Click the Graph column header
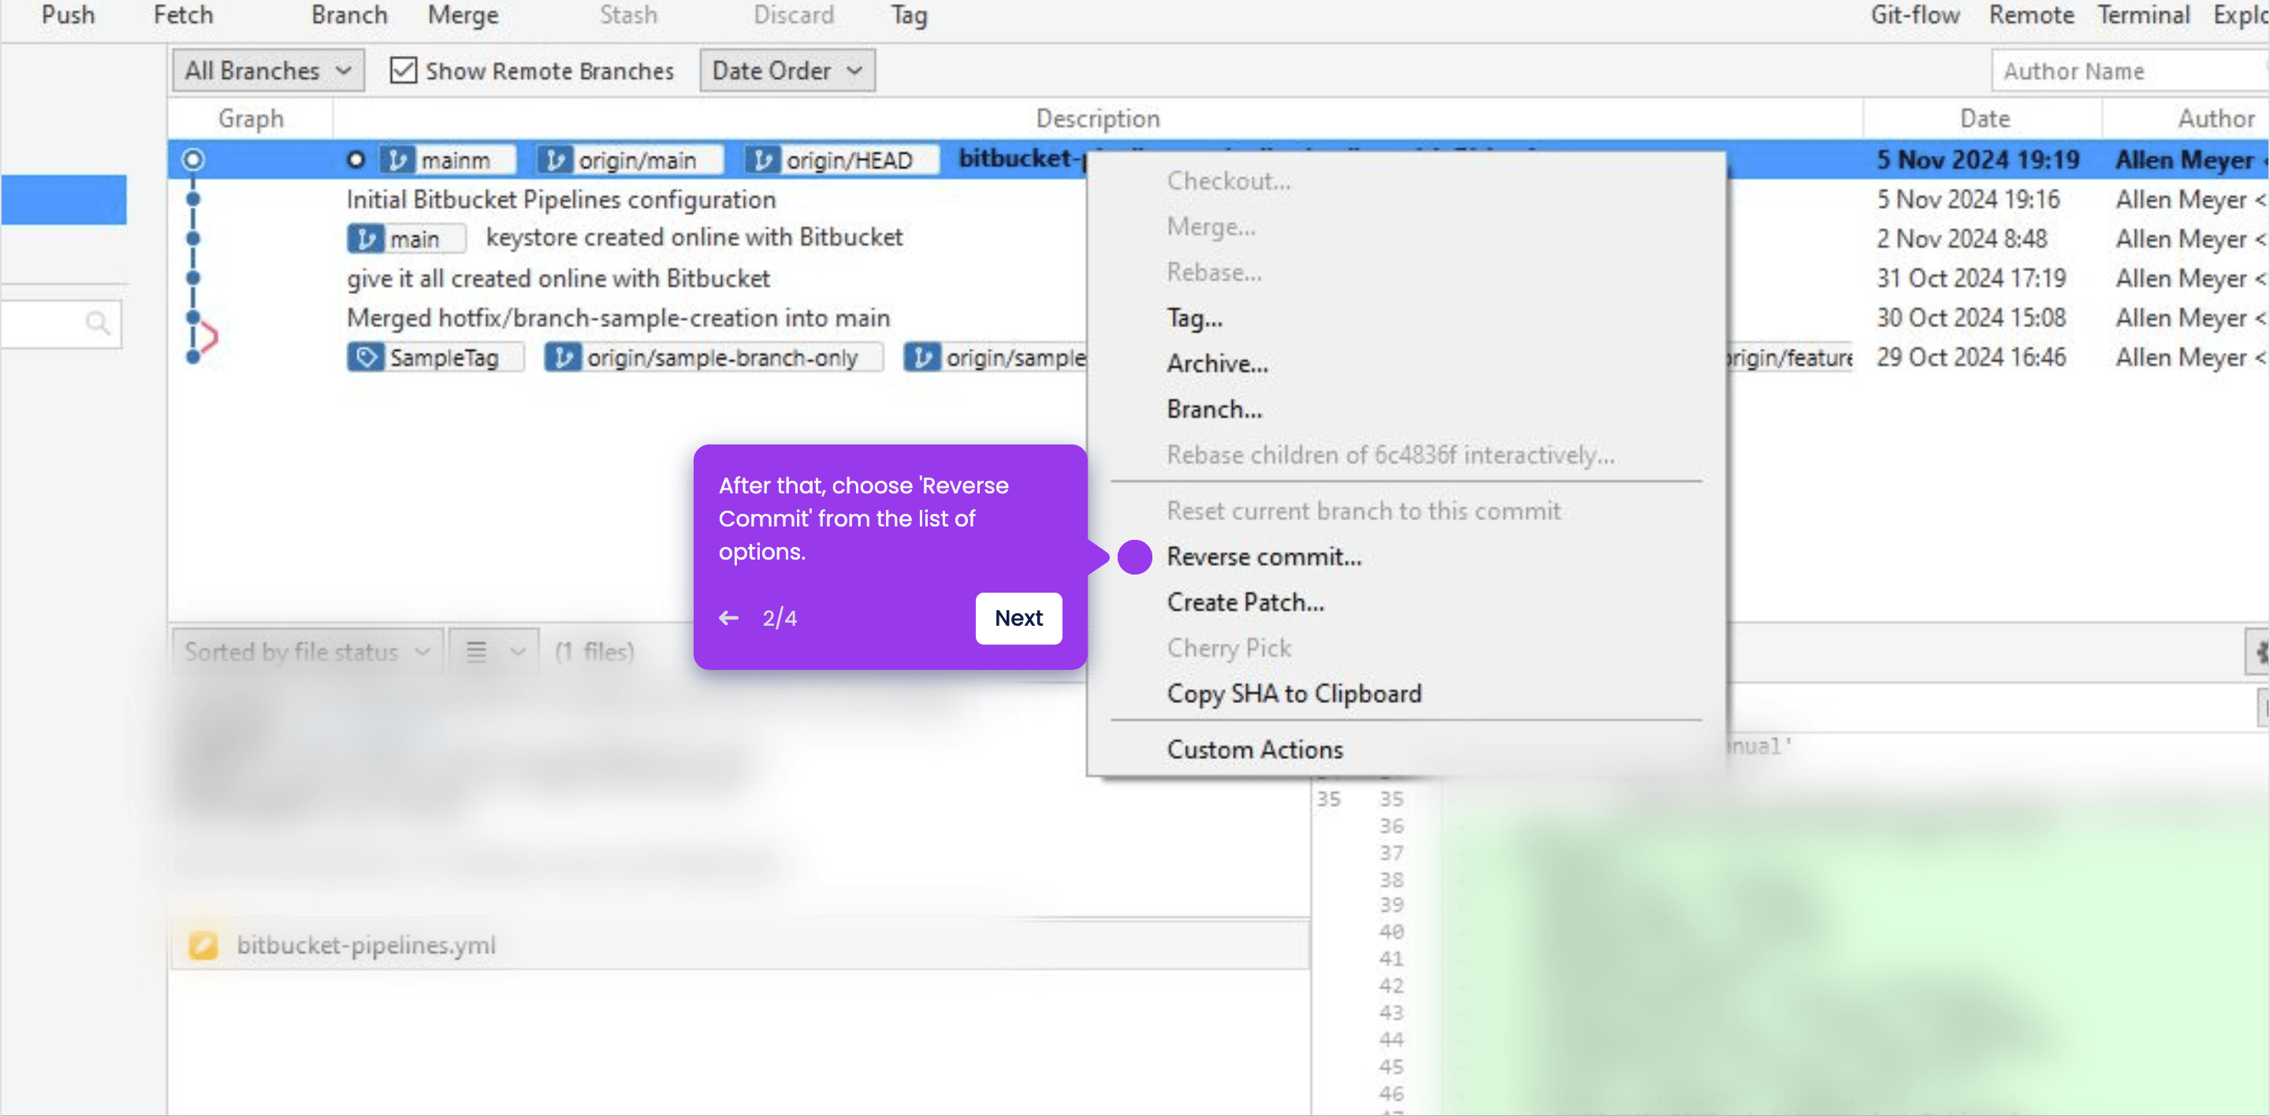The height and width of the screenshot is (1116, 2270). [251, 118]
